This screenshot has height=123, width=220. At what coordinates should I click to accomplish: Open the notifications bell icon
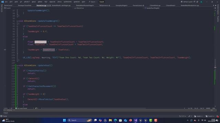(x=218, y=116)
